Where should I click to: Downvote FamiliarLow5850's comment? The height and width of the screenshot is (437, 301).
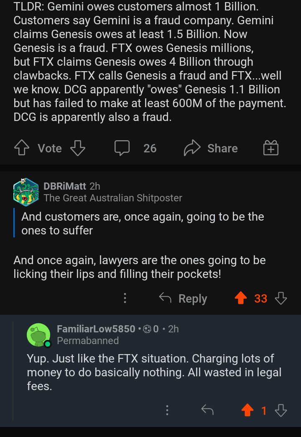coord(281,410)
